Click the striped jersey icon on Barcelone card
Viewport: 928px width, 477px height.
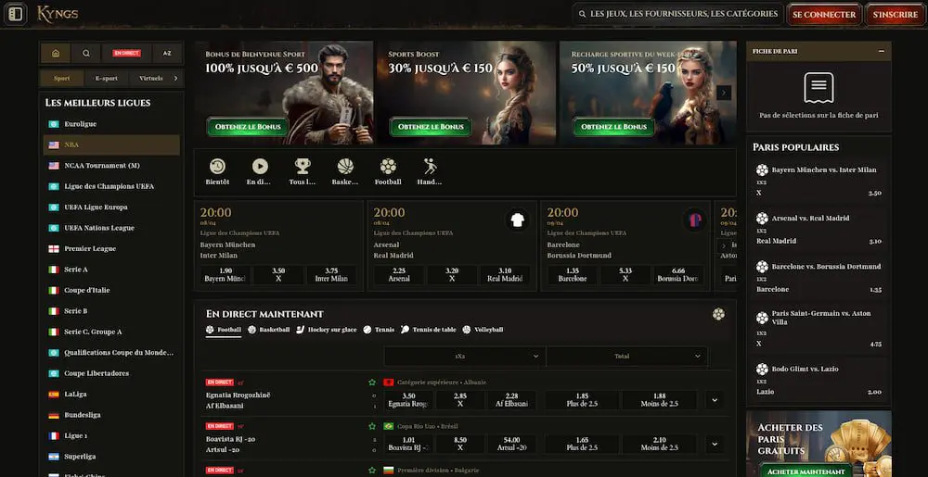(695, 220)
